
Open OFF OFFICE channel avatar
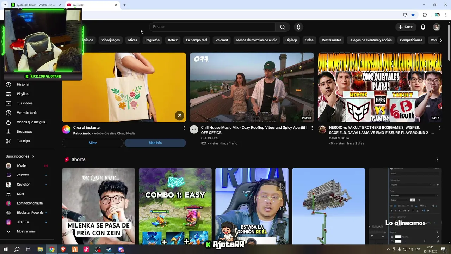pos(194,129)
